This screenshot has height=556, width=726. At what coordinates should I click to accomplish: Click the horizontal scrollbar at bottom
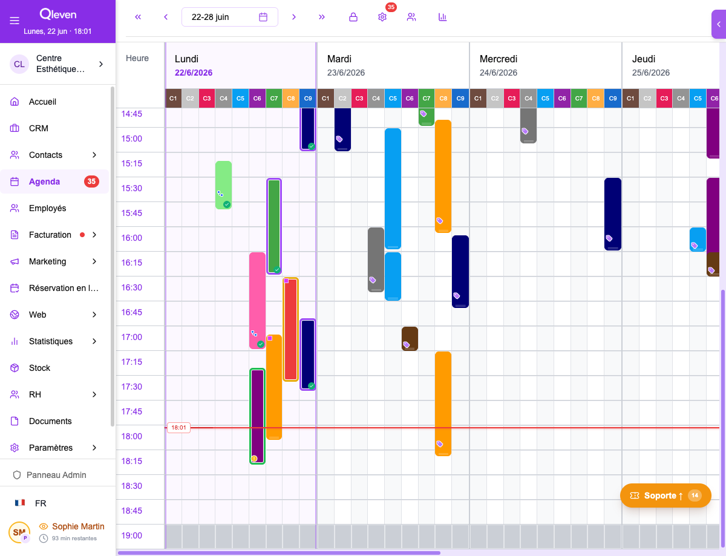tap(278, 552)
